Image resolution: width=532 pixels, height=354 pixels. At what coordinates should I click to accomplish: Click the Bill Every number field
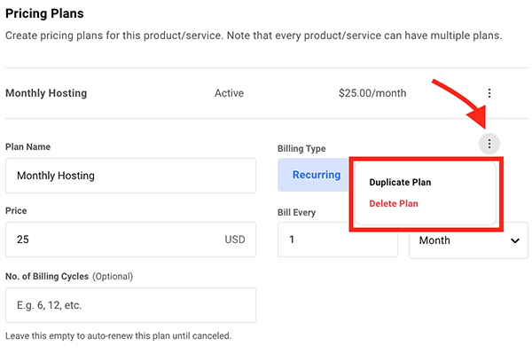(x=338, y=240)
